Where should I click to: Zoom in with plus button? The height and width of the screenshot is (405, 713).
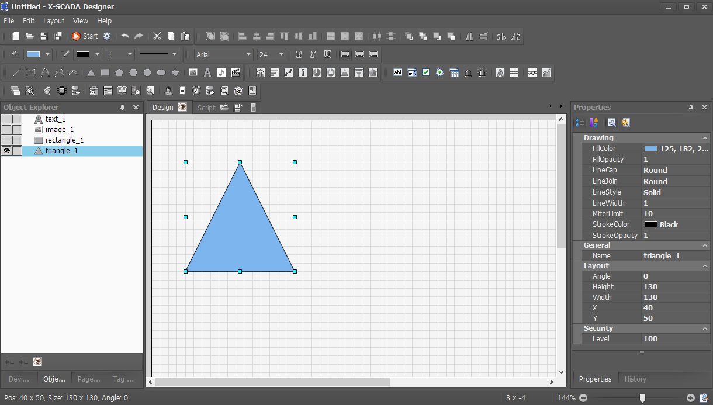tap(691, 398)
